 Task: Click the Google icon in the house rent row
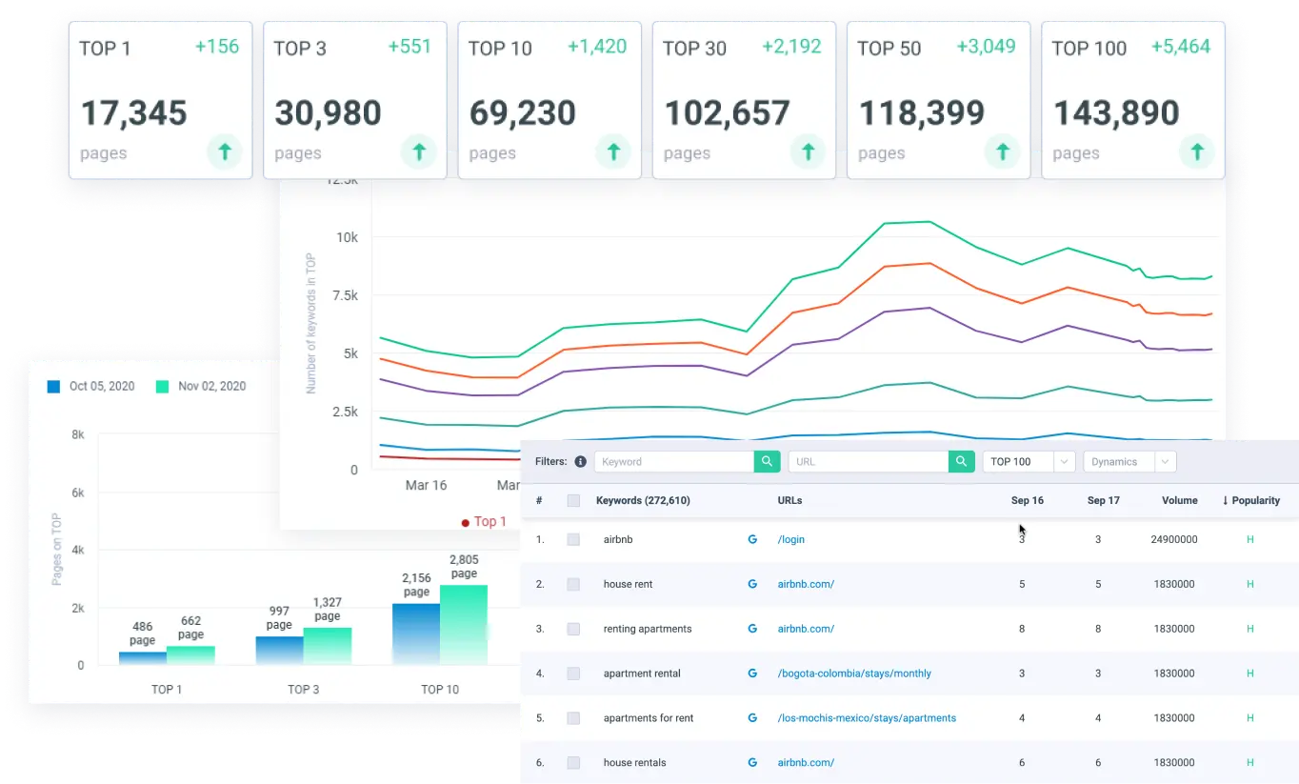pyautogui.click(x=752, y=584)
